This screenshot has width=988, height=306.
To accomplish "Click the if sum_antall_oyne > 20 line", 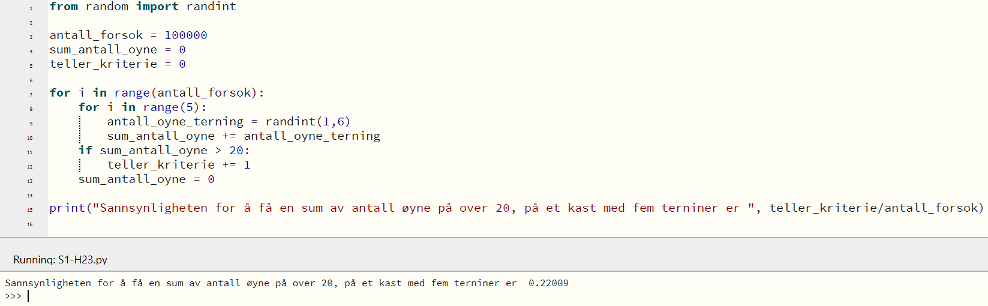I will tap(164, 151).
